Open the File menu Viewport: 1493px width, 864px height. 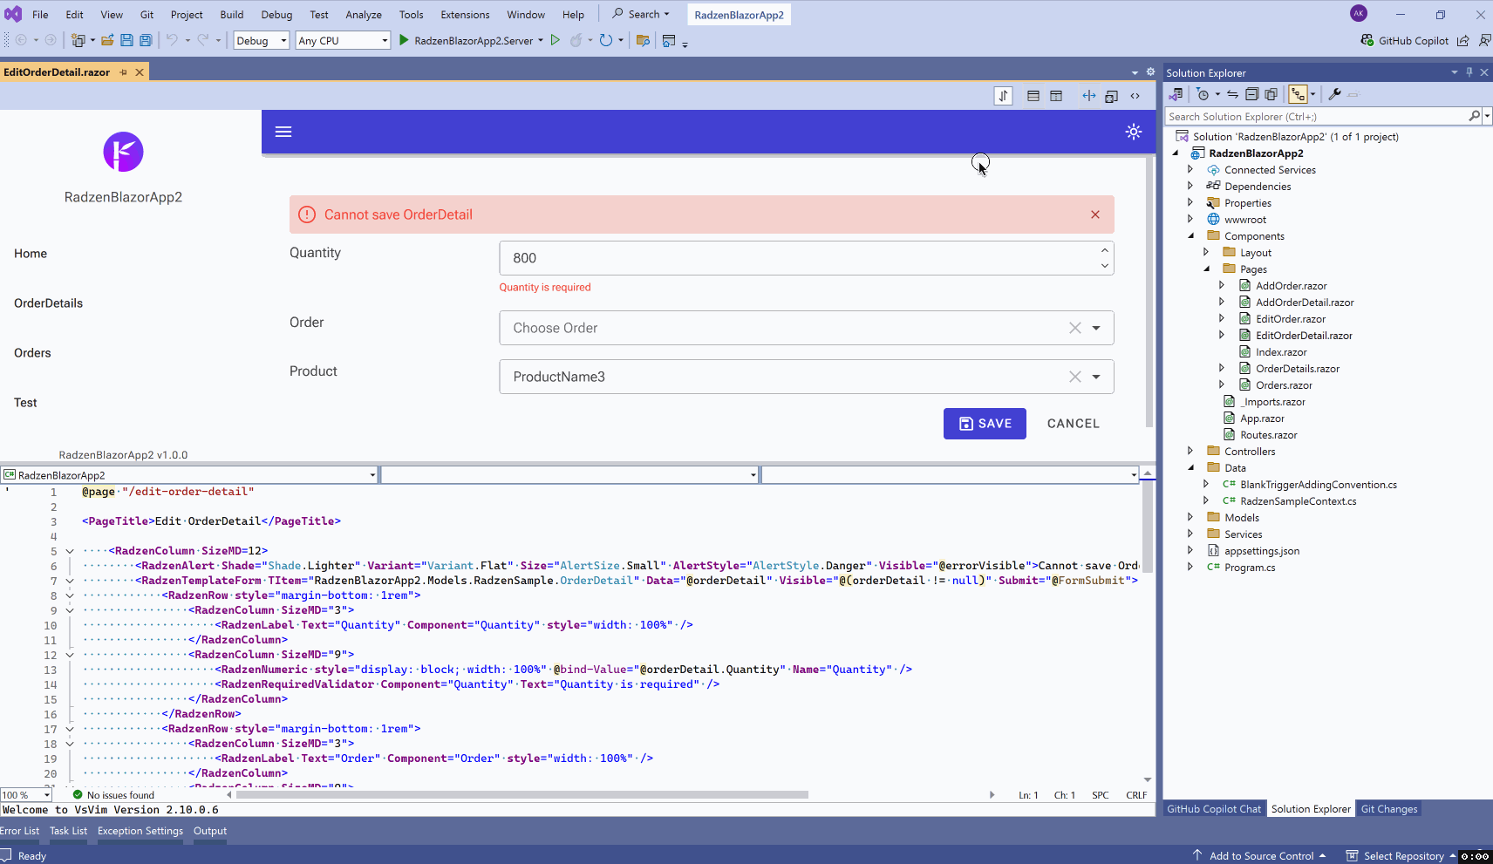[40, 15]
